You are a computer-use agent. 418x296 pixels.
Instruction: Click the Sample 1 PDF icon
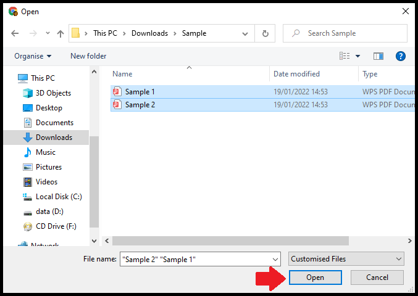[x=117, y=91]
